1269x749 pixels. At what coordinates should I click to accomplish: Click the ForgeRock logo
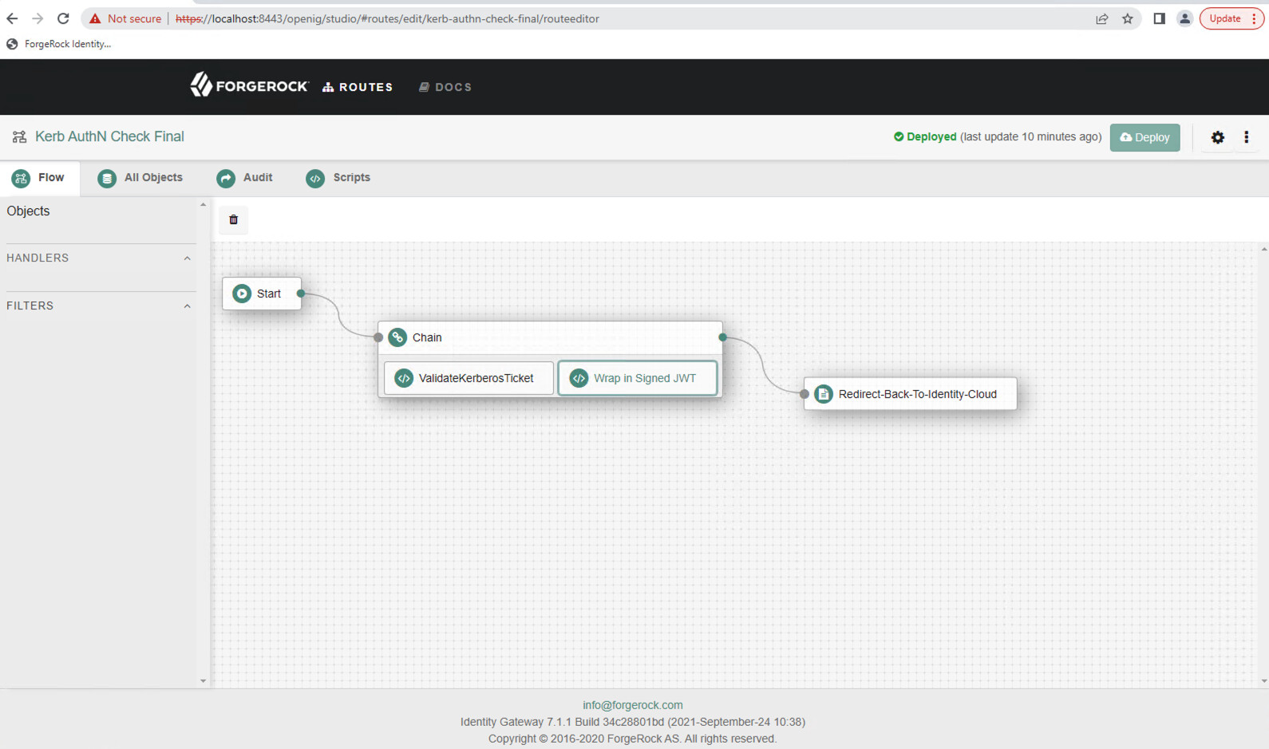point(249,85)
